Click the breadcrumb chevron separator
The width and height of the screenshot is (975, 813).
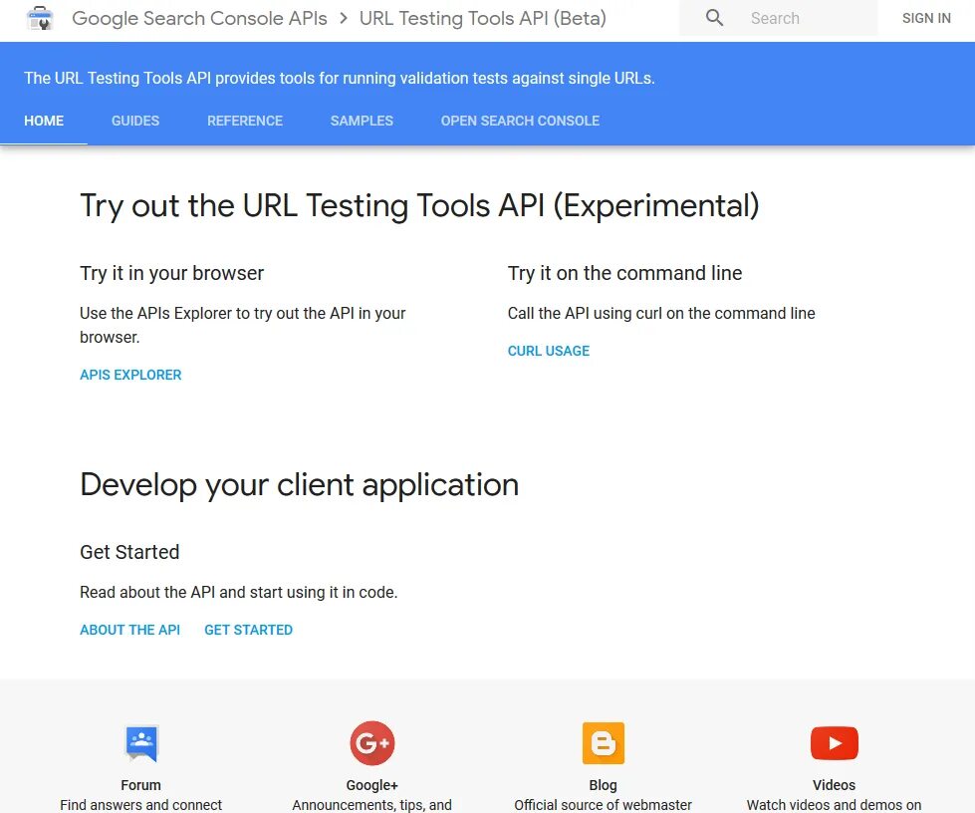(344, 18)
